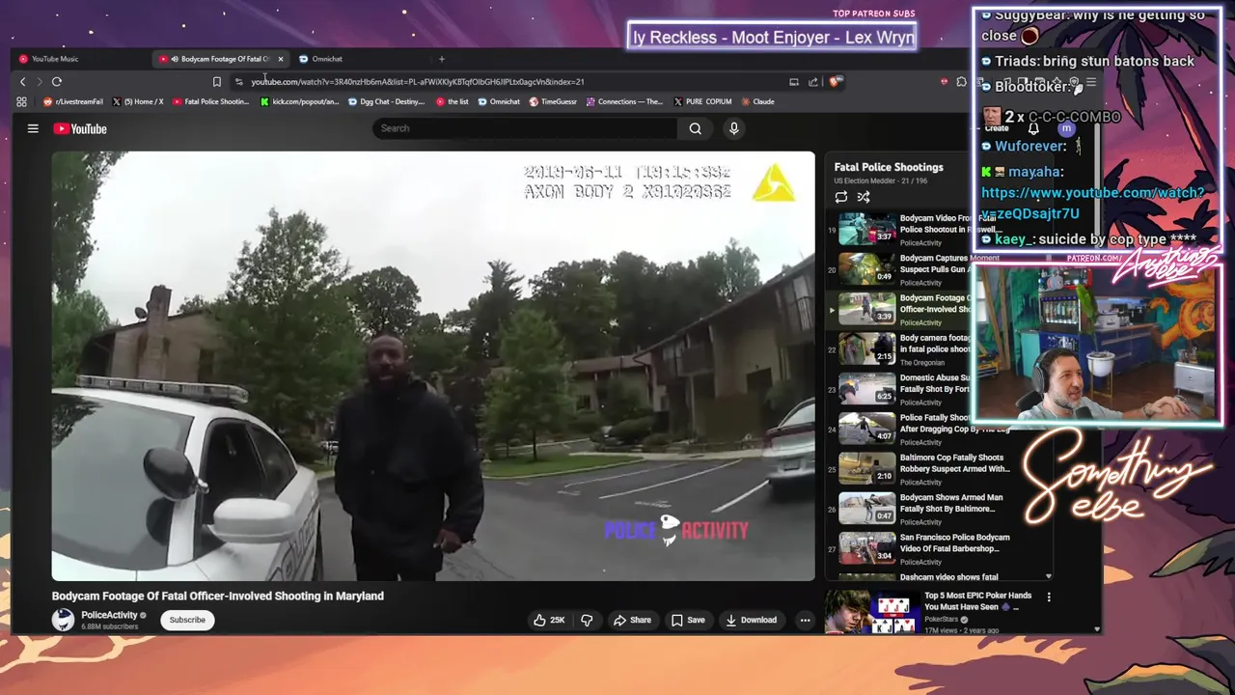This screenshot has height=695, width=1235.
Task: Open the Home / X bookmark
Action: [x=138, y=101]
